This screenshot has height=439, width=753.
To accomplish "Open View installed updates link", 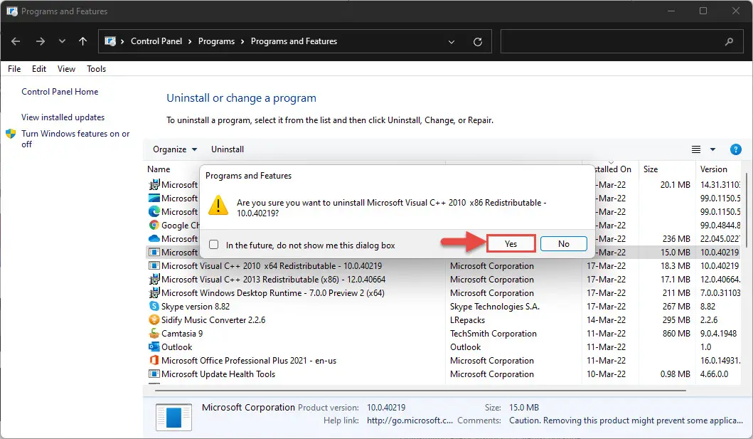I will click(x=63, y=117).
